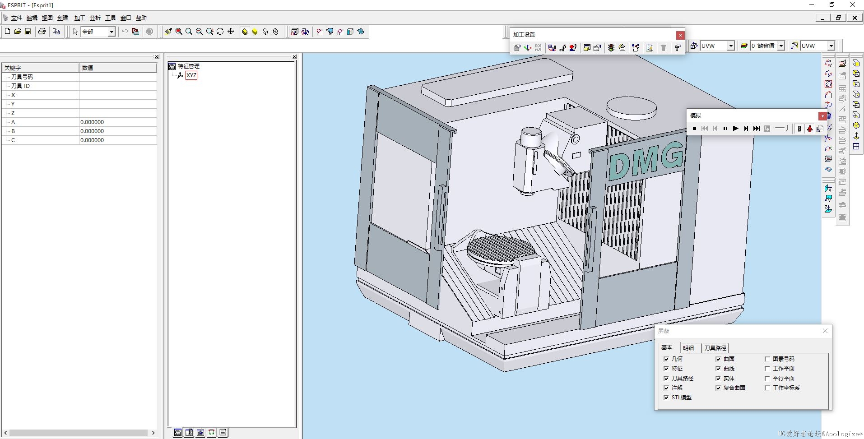The image size is (864, 439).
Task: Click the X plane view icon
Action: (828, 188)
